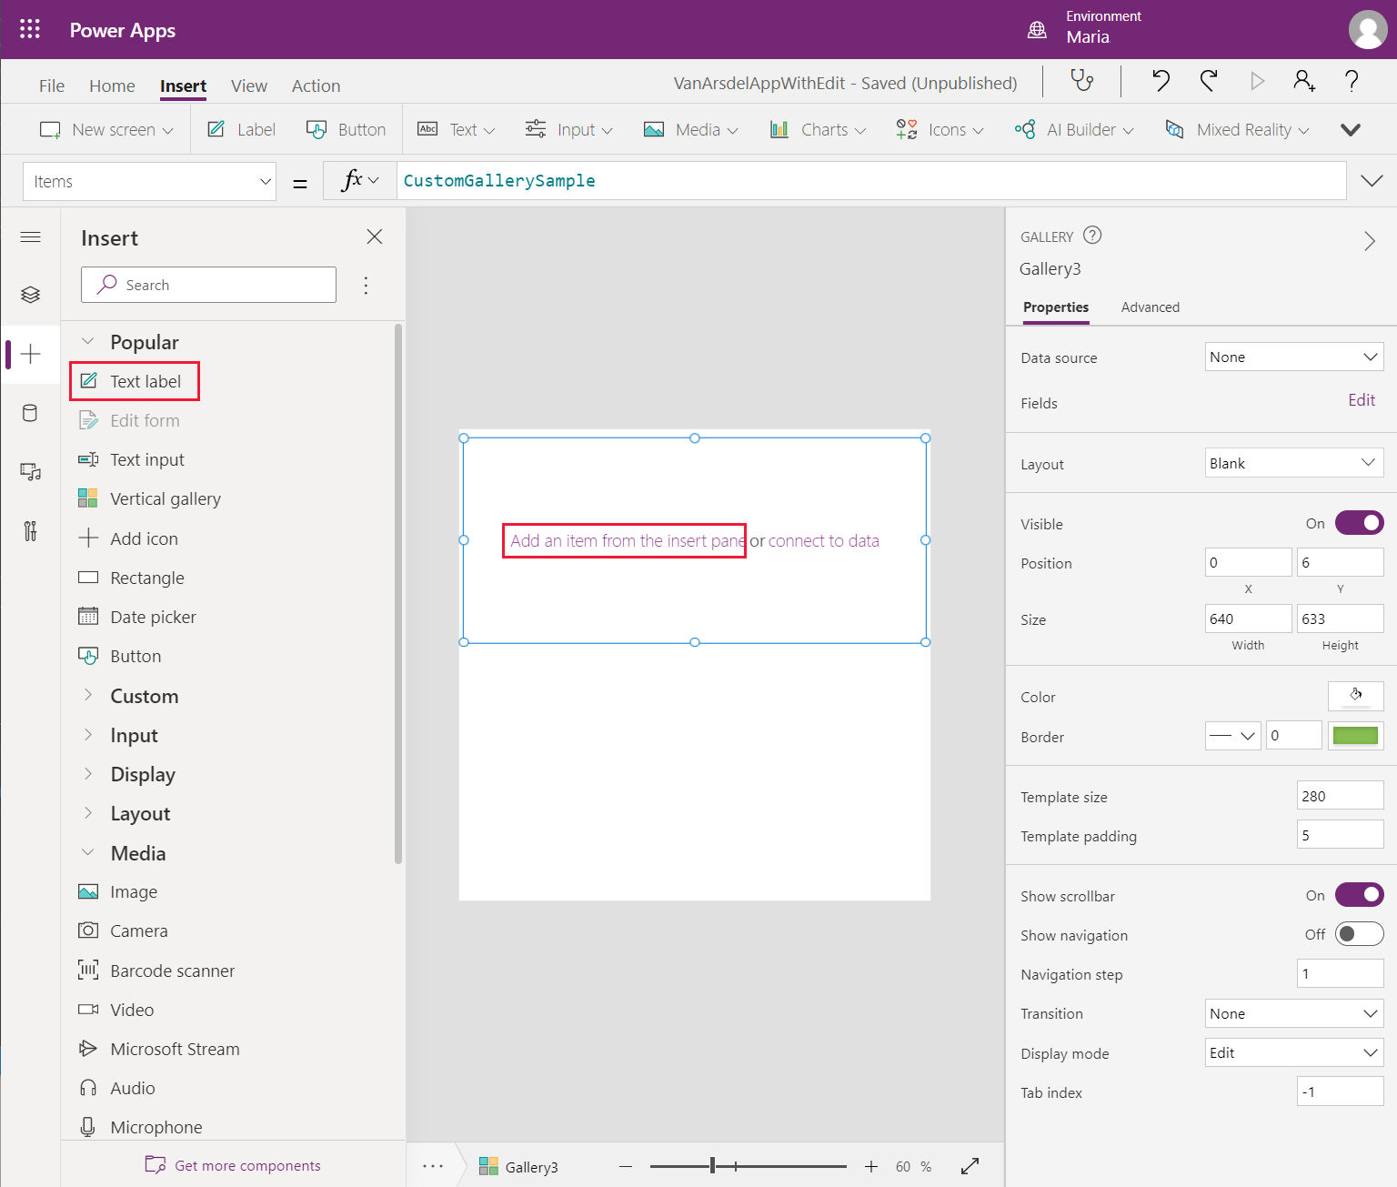Toggle the Show navigation switch

tap(1359, 934)
